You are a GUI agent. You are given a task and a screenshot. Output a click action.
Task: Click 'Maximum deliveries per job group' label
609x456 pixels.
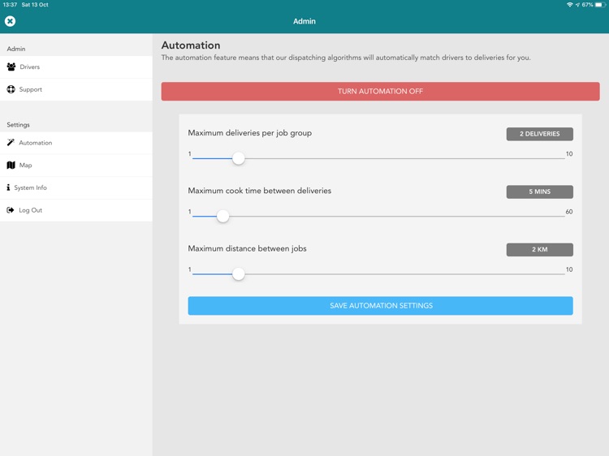pos(250,133)
